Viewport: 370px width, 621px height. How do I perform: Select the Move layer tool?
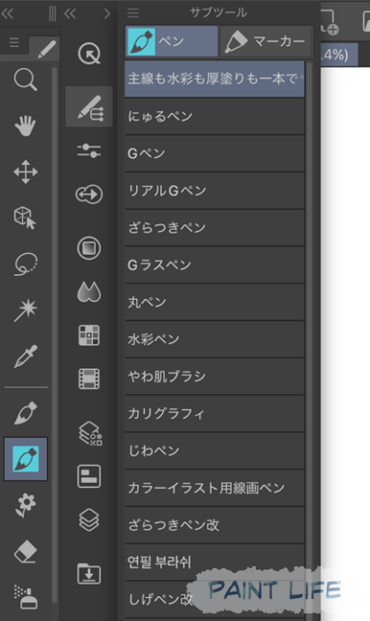pyautogui.click(x=26, y=172)
